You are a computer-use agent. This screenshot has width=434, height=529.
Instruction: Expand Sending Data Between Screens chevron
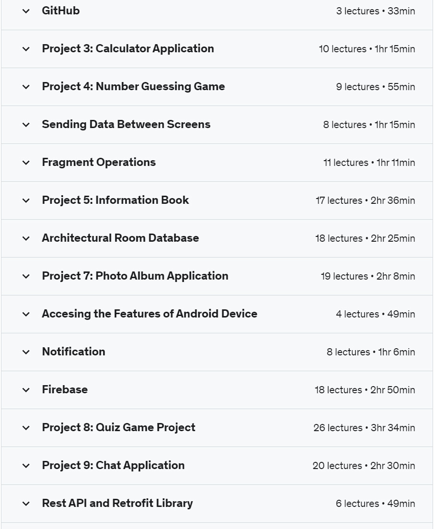tap(26, 125)
